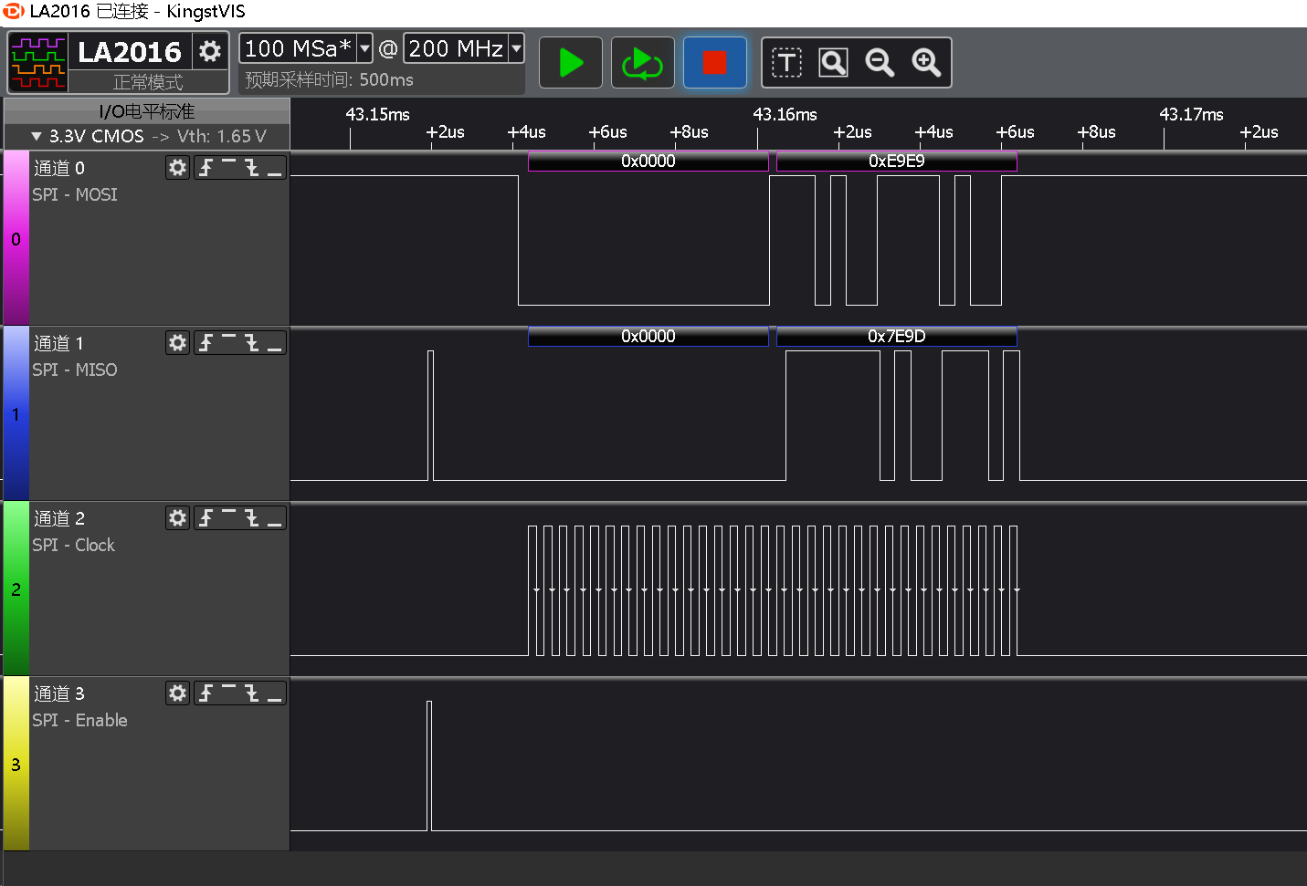This screenshot has width=1307, height=886.
Task: Start single capture with green play button
Action: [571, 63]
